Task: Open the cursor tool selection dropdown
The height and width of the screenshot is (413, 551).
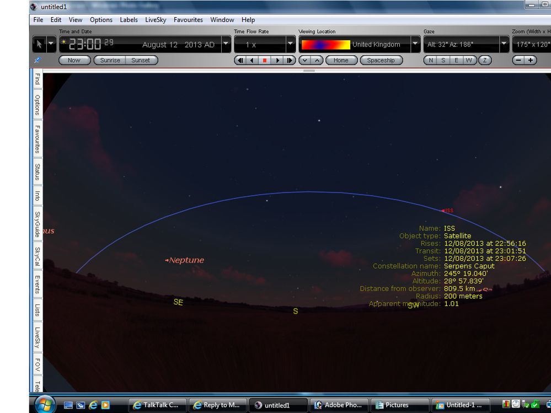Action: [x=51, y=44]
